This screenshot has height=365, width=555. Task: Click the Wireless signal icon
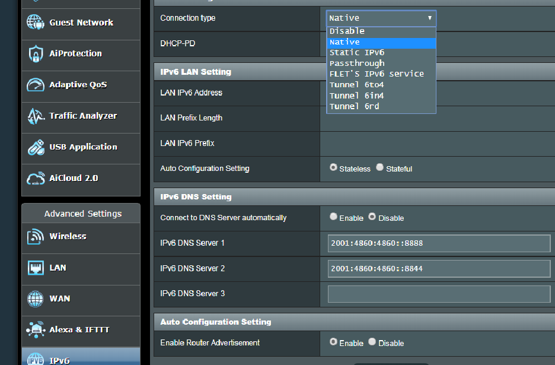point(36,237)
